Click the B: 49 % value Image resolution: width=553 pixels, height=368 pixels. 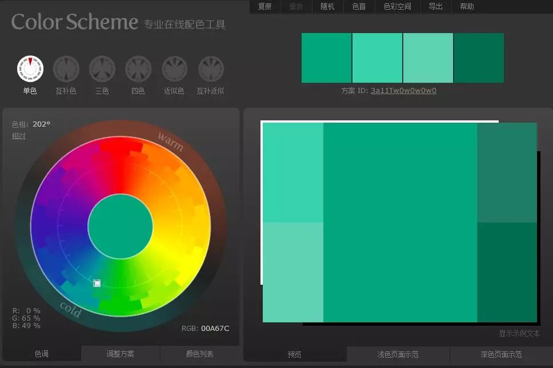point(26,325)
